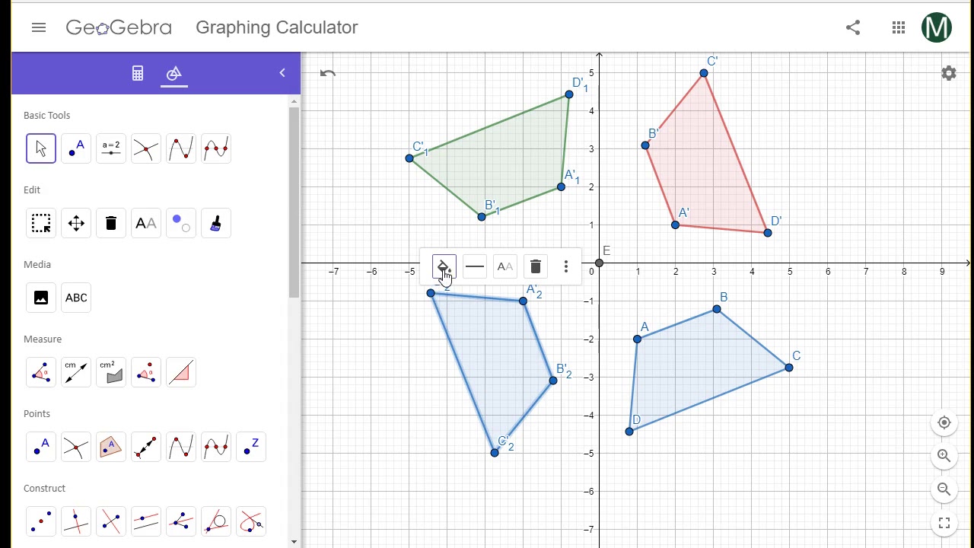Open the fill color bucket picker

click(443, 266)
